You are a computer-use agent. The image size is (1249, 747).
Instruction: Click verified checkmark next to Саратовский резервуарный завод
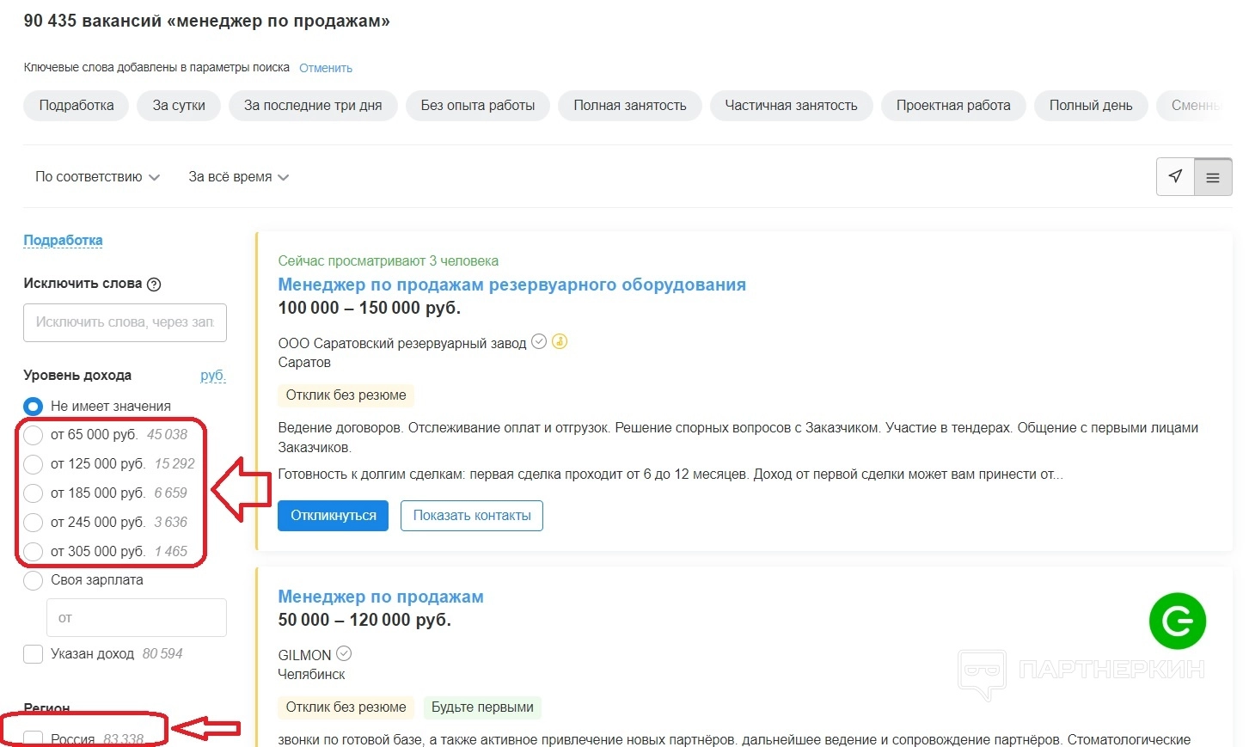tap(539, 342)
